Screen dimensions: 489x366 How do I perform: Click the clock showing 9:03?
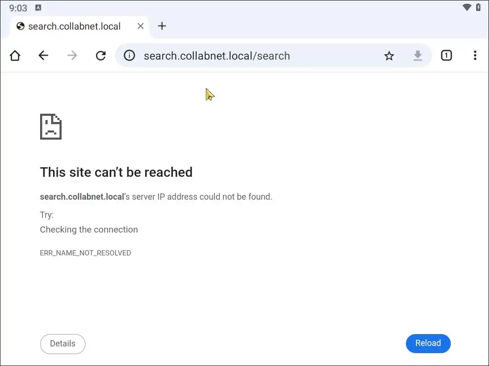(18, 8)
